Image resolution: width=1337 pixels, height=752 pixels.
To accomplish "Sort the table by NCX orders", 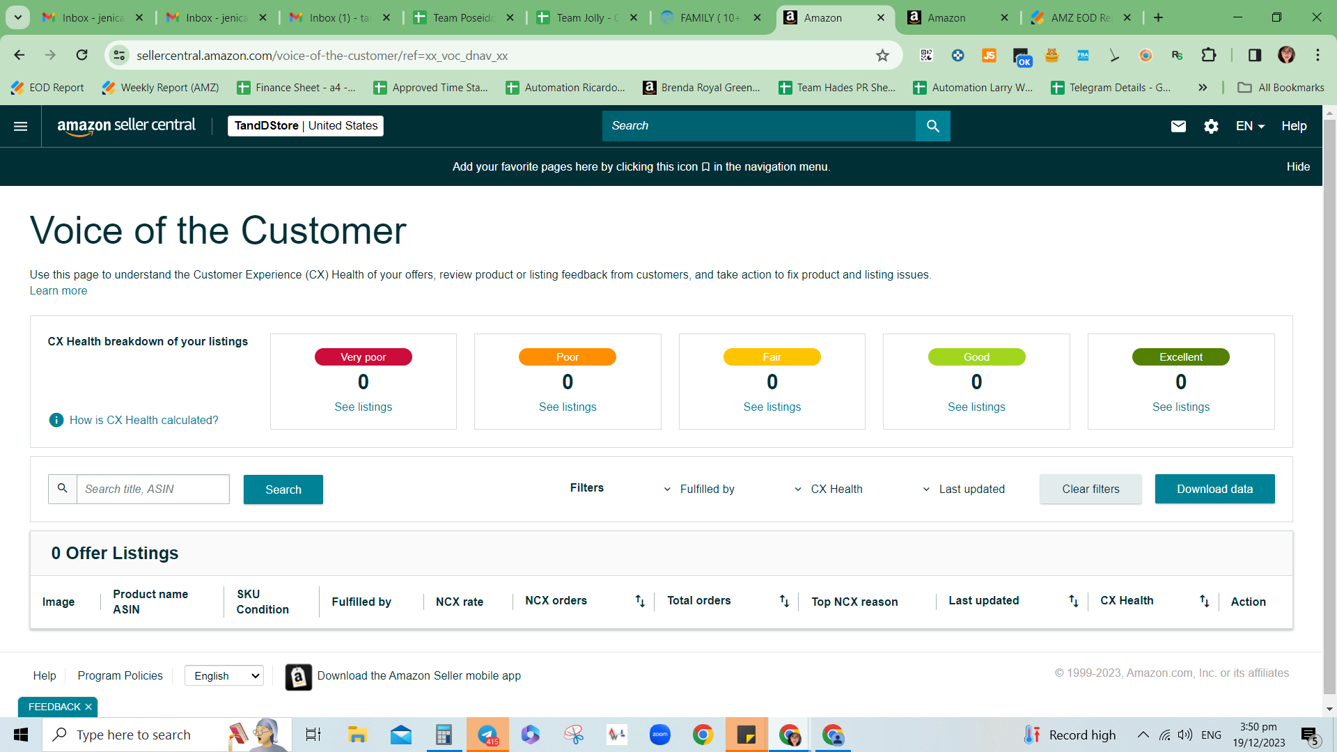I will (x=640, y=601).
